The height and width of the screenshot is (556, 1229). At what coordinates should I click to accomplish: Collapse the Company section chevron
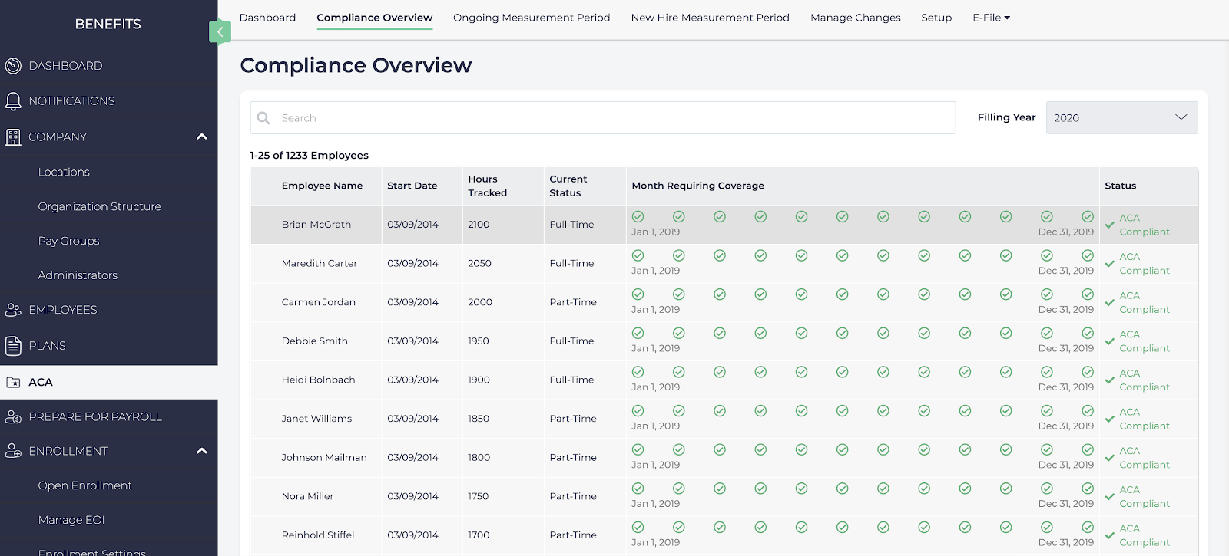(202, 137)
